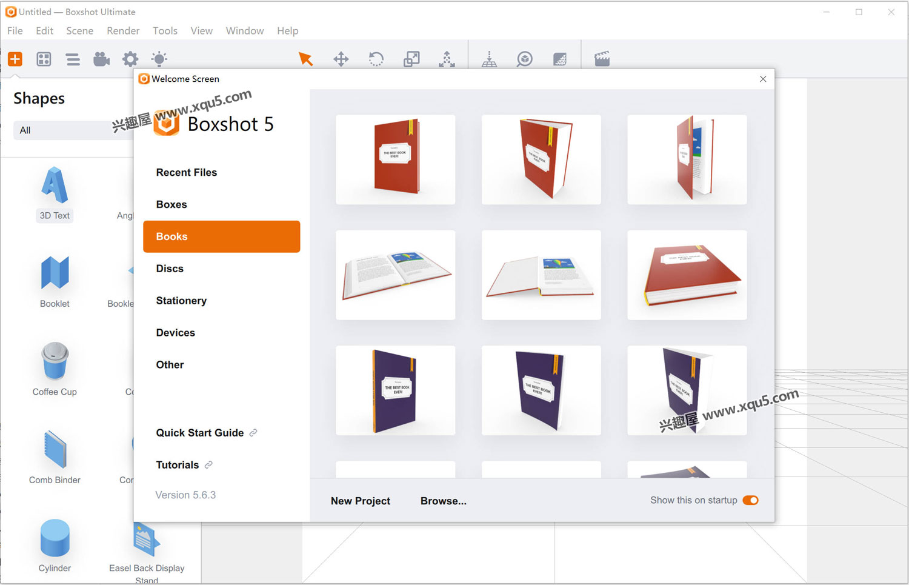Click the distribute shapes tool icon
909x585 pixels.
click(x=447, y=59)
